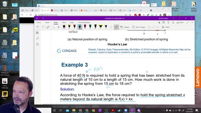Pick the orange pen in Draw toolbar
201x113 pixels.
[x=74, y=27]
